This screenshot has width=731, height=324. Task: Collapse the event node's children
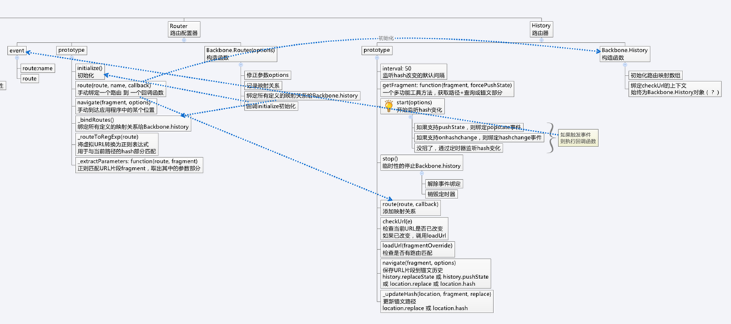click(x=17, y=58)
